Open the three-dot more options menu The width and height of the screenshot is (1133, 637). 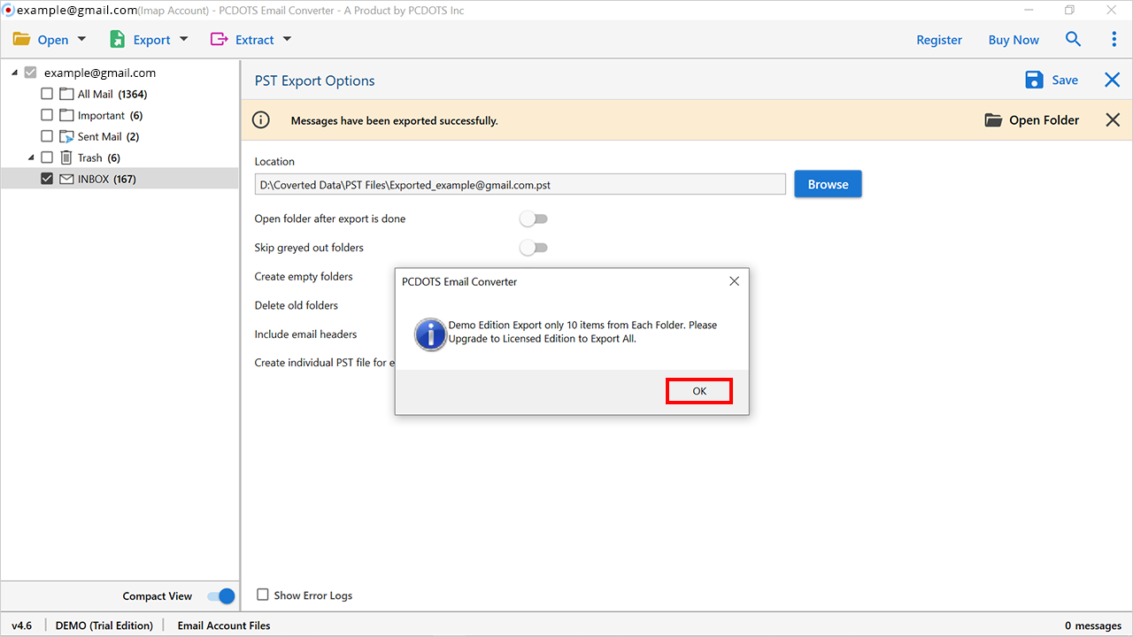[x=1114, y=39]
